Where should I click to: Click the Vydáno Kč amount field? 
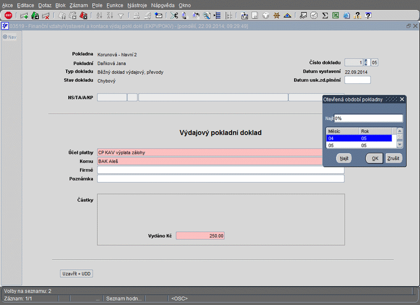tap(200, 236)
